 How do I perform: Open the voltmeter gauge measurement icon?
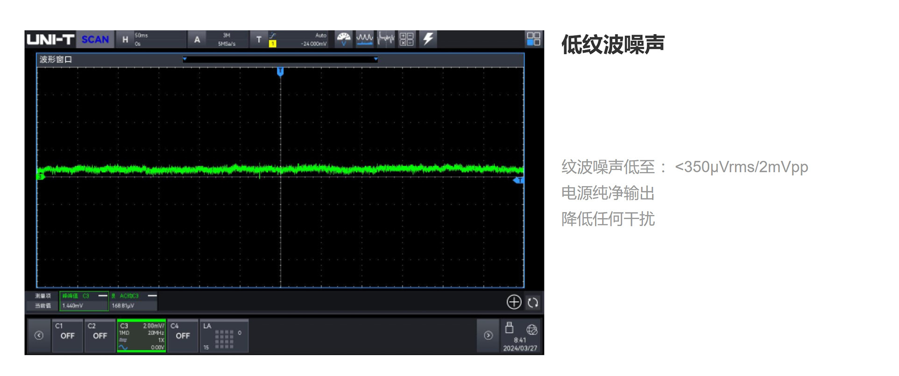point(344,39)
